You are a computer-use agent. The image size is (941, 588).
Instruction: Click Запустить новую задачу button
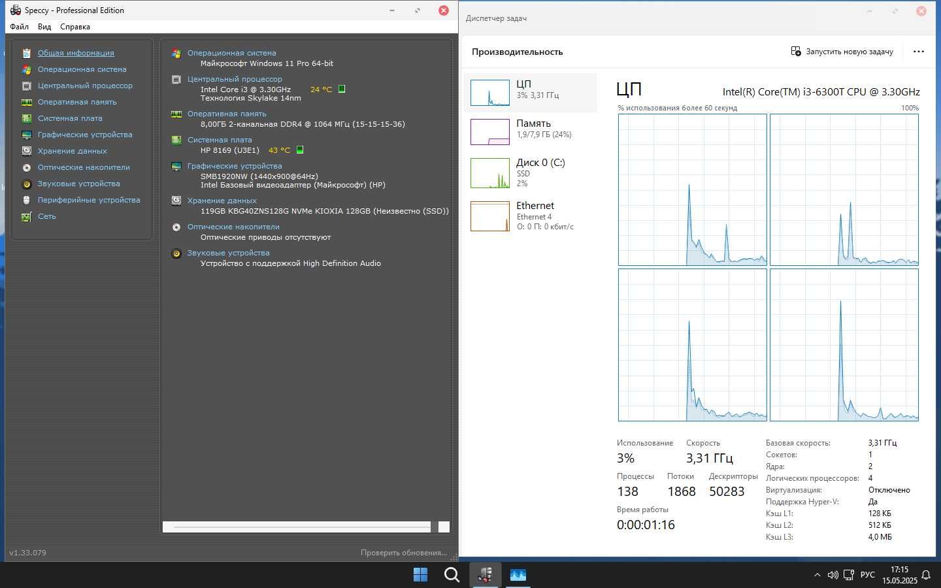[x=842, y=52]
